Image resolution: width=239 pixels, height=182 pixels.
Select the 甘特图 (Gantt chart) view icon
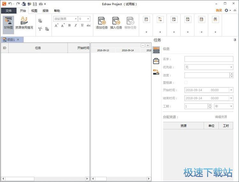click(8, 23)
